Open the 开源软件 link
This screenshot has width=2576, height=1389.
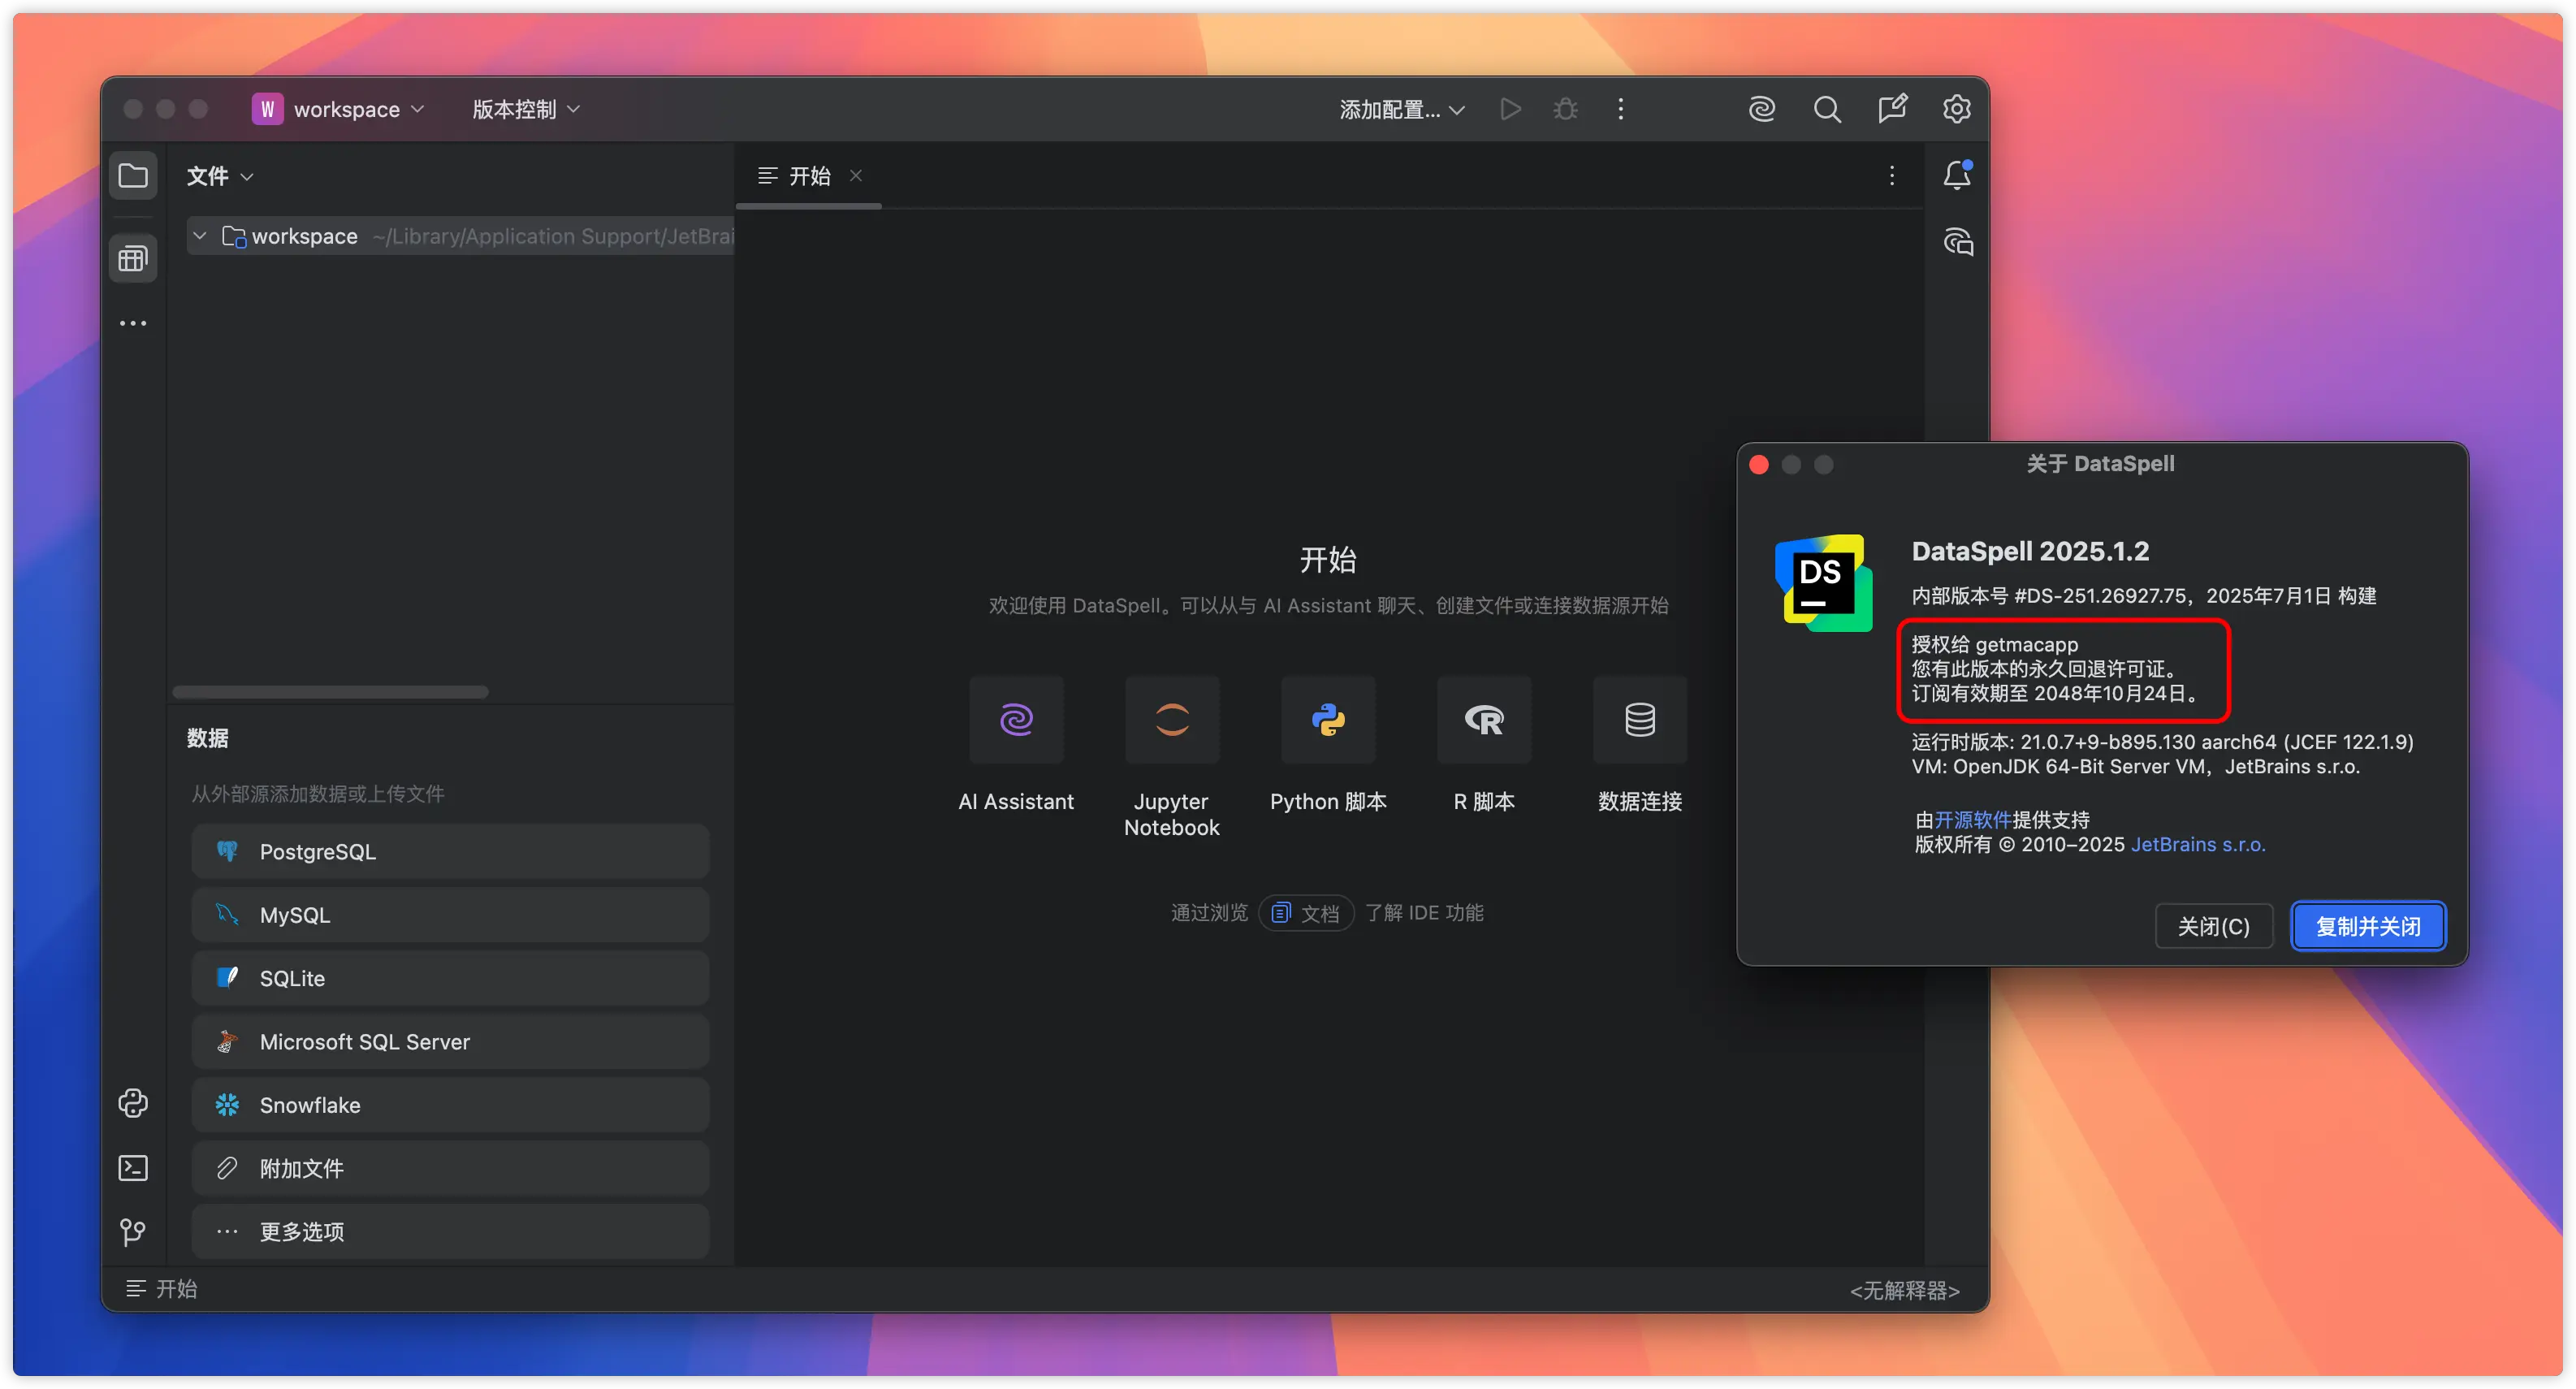point(1972,820)
